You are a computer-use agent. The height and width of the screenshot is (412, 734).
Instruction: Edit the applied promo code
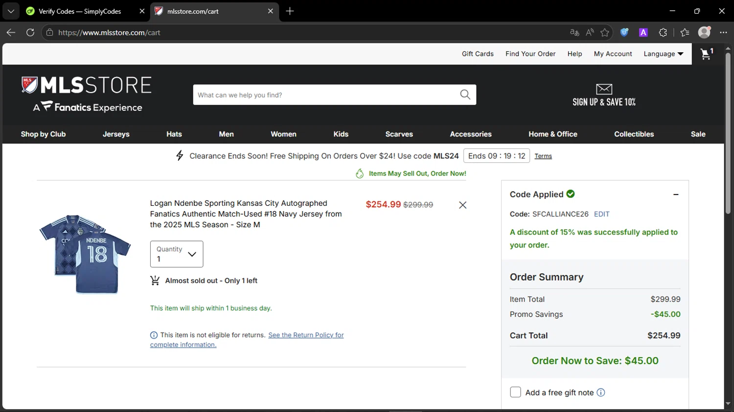[601, 214]
